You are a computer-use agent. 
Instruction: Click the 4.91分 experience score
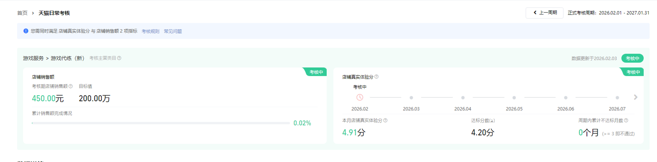point(354,133)
